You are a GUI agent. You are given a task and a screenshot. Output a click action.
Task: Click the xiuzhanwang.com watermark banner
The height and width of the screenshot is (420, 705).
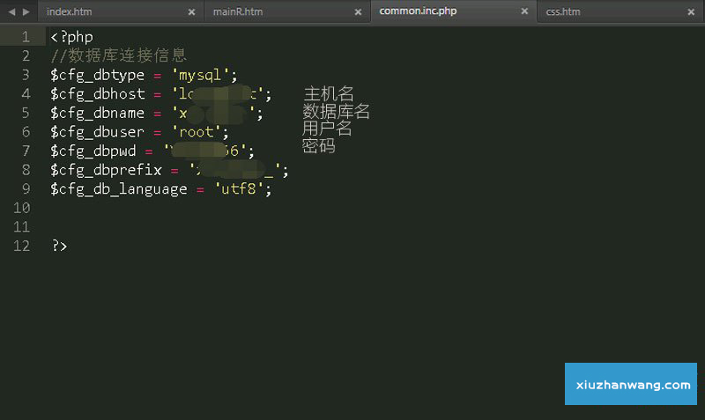pos(631,385)
